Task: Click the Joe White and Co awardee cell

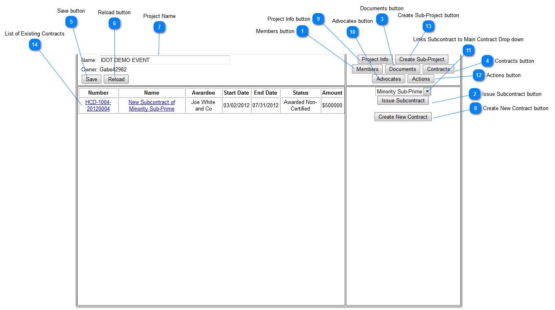Action: click(x=203, y=105)
